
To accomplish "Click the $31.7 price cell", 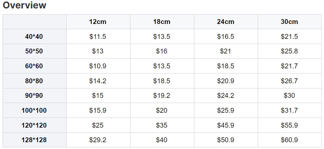I will (x=290, y=110).
